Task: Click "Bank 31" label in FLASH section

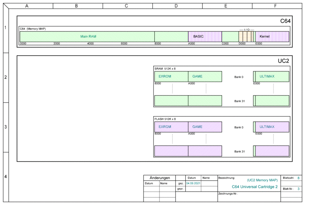Action: (239, 152)
